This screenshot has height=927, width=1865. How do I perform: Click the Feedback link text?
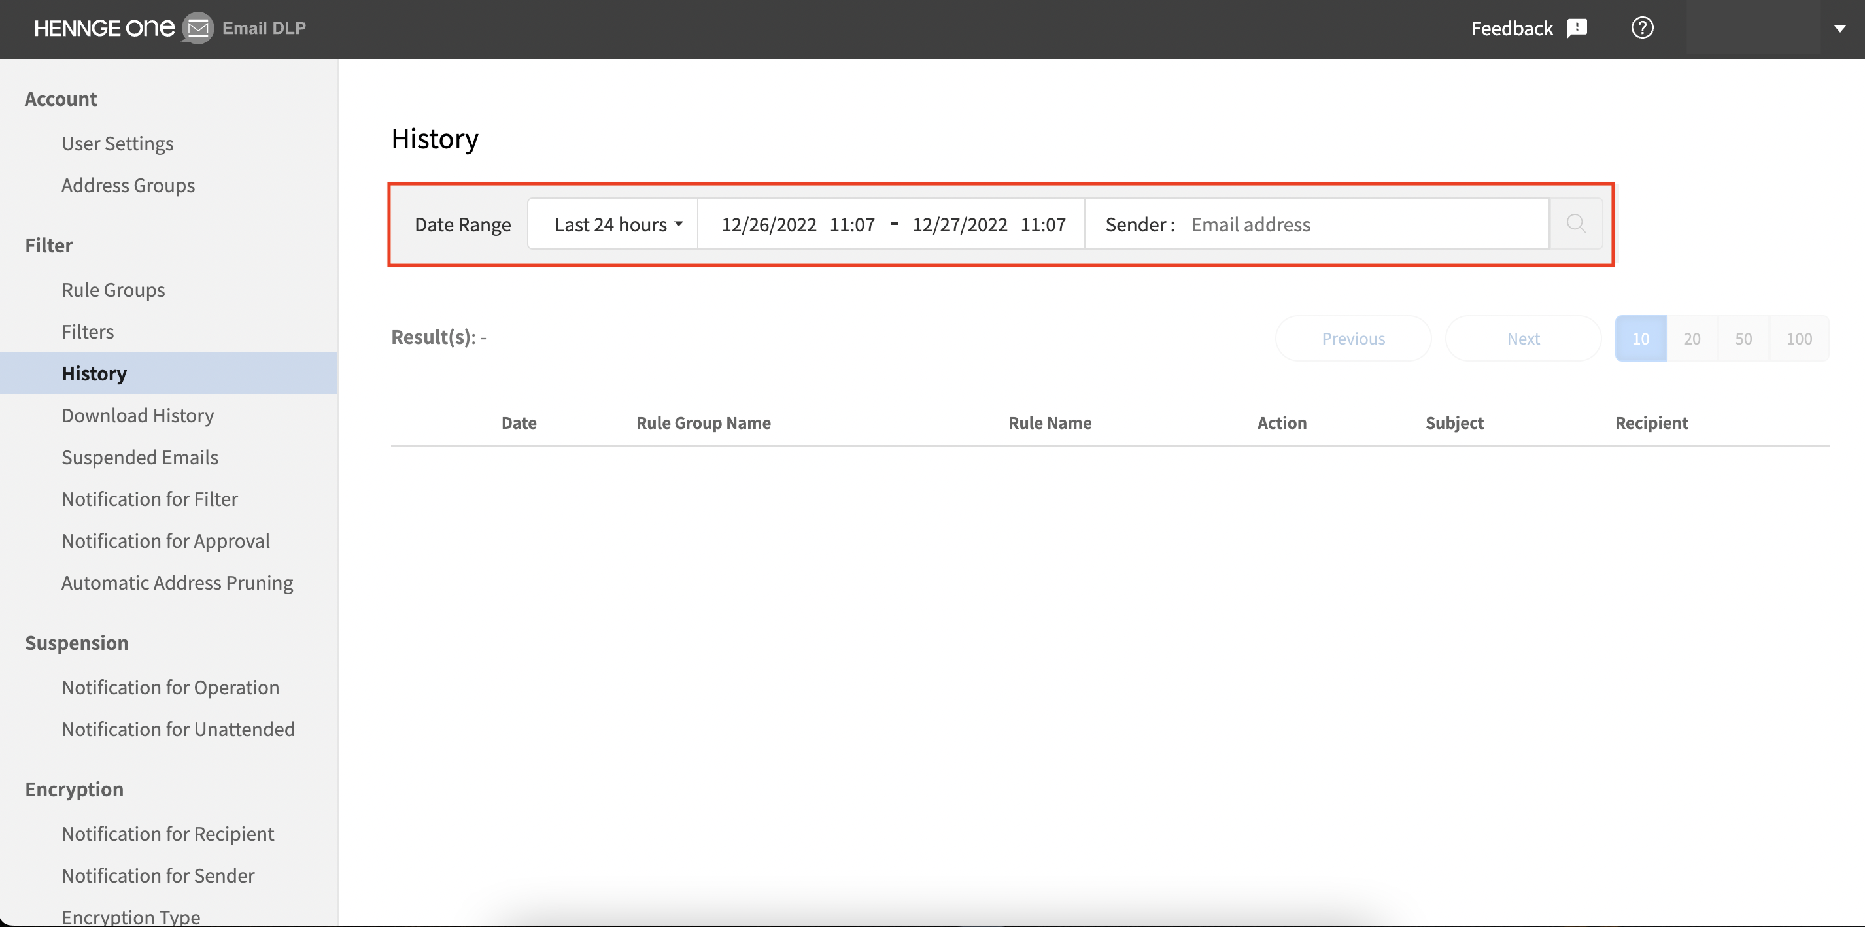[x=1512, y=28]
